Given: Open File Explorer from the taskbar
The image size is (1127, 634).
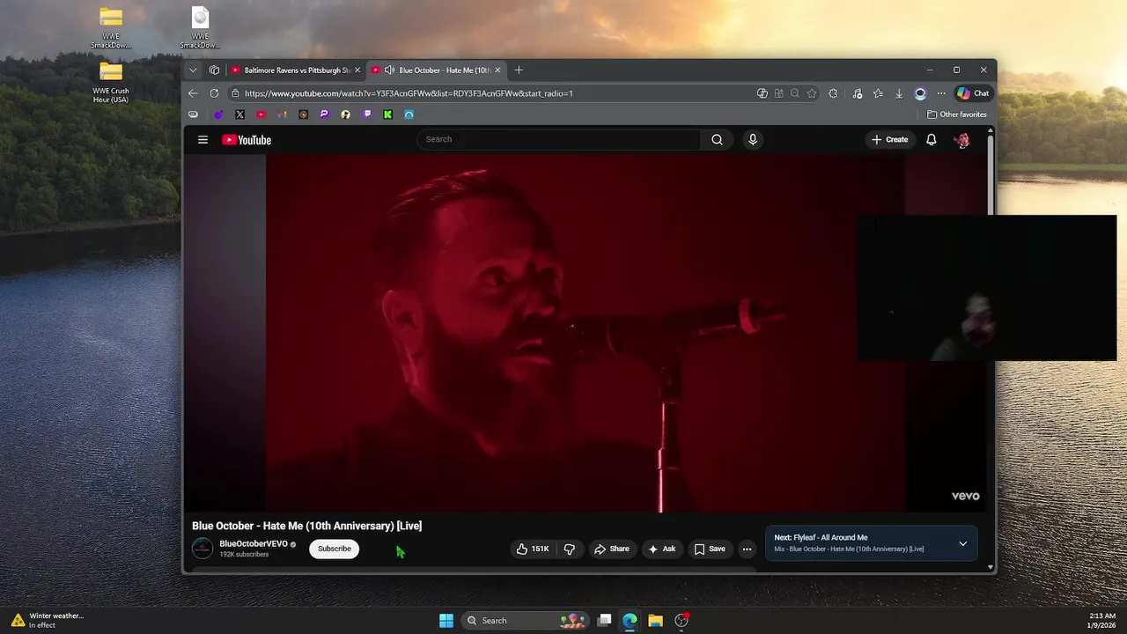Looking at the screenshot, I should coord(655,621).
